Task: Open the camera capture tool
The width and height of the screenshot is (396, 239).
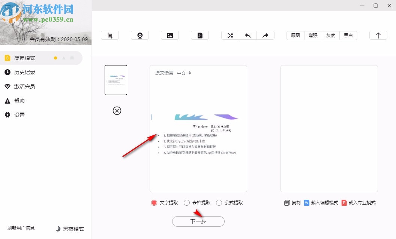Action: (x=139, y=35)
